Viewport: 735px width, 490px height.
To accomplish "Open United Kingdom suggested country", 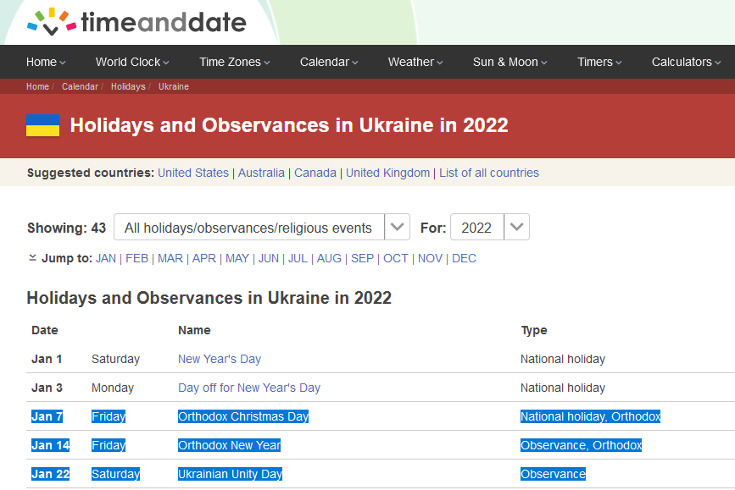I will coord(387,173).
